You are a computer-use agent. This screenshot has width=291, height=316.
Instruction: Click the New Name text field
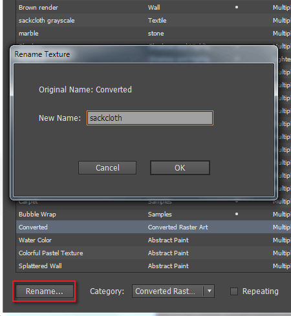[150, 118]
